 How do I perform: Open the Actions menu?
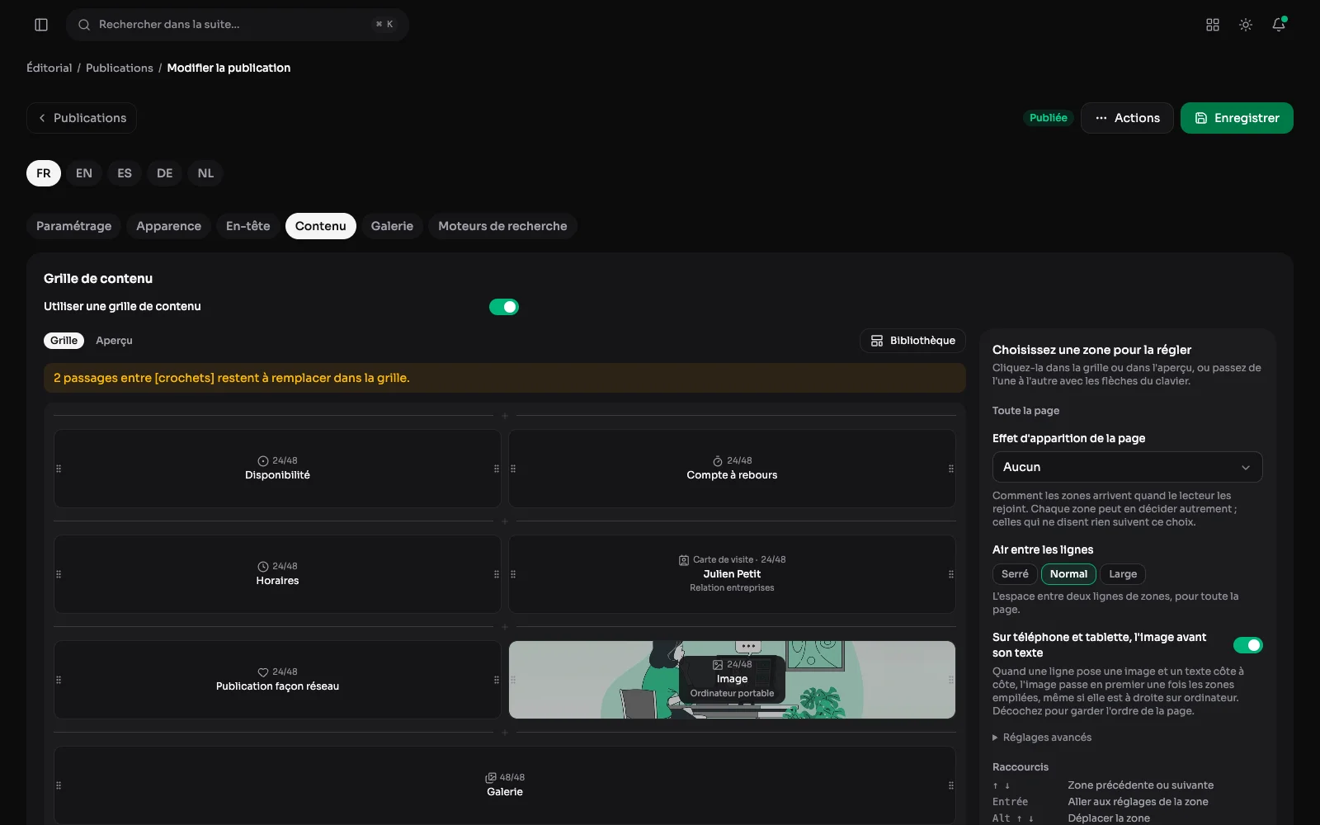tap(1127, 118)
